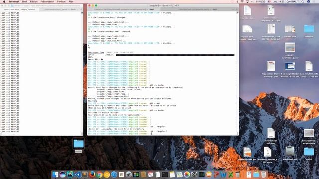This screenshot has height=179, width=319.
Task: Select the BoardingPass.pdf desktop file
Action: tap(247, 152)
